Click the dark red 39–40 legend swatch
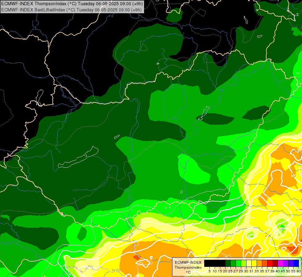 coord(275,263)
